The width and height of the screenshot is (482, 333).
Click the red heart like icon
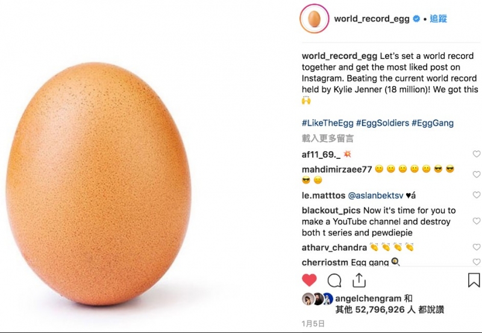tap(309, 280)
